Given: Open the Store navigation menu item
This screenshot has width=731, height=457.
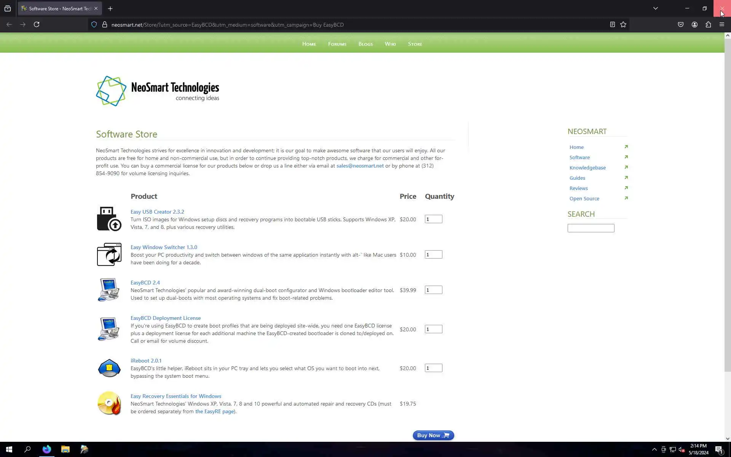Looking at the screenshot, I should pyautogui.click(x=415, y=44).
